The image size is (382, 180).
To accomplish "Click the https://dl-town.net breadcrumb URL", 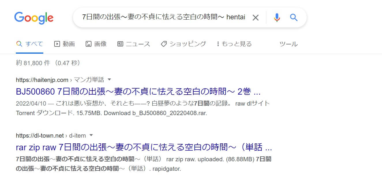I will (x=40, y=135).
